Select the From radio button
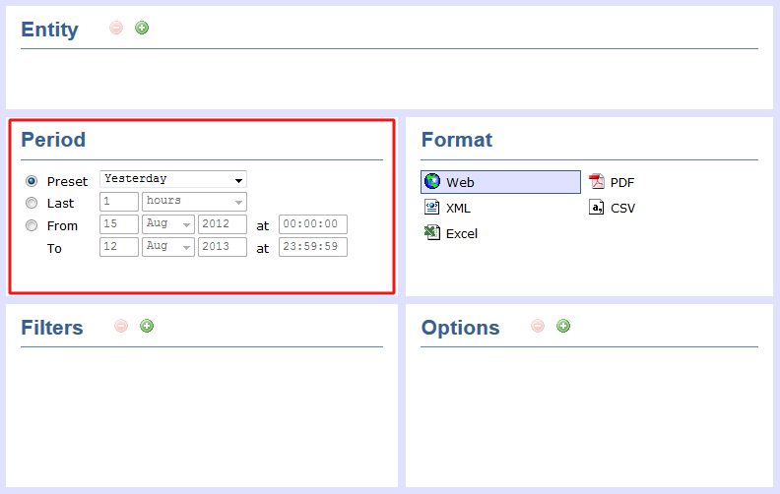780x494 pixels. click(x=32, y=225)
